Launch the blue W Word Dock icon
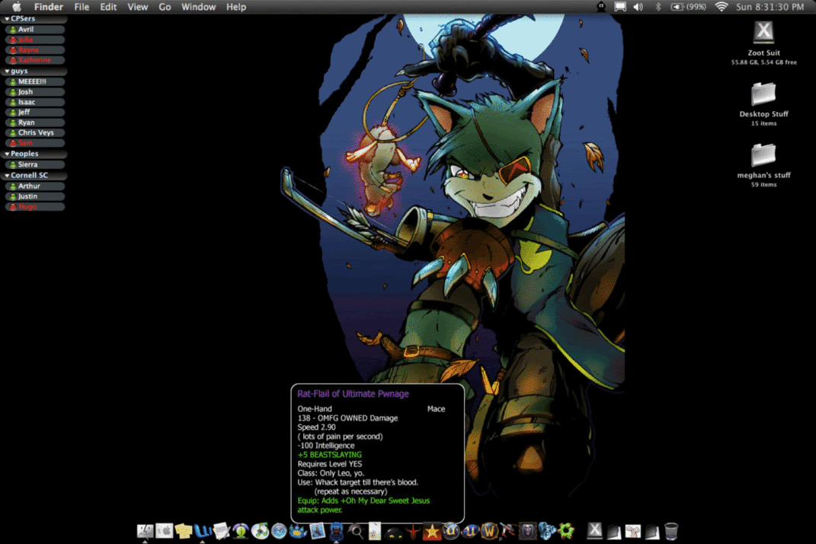Screen dimensions: 816x544 coord(203,531)
